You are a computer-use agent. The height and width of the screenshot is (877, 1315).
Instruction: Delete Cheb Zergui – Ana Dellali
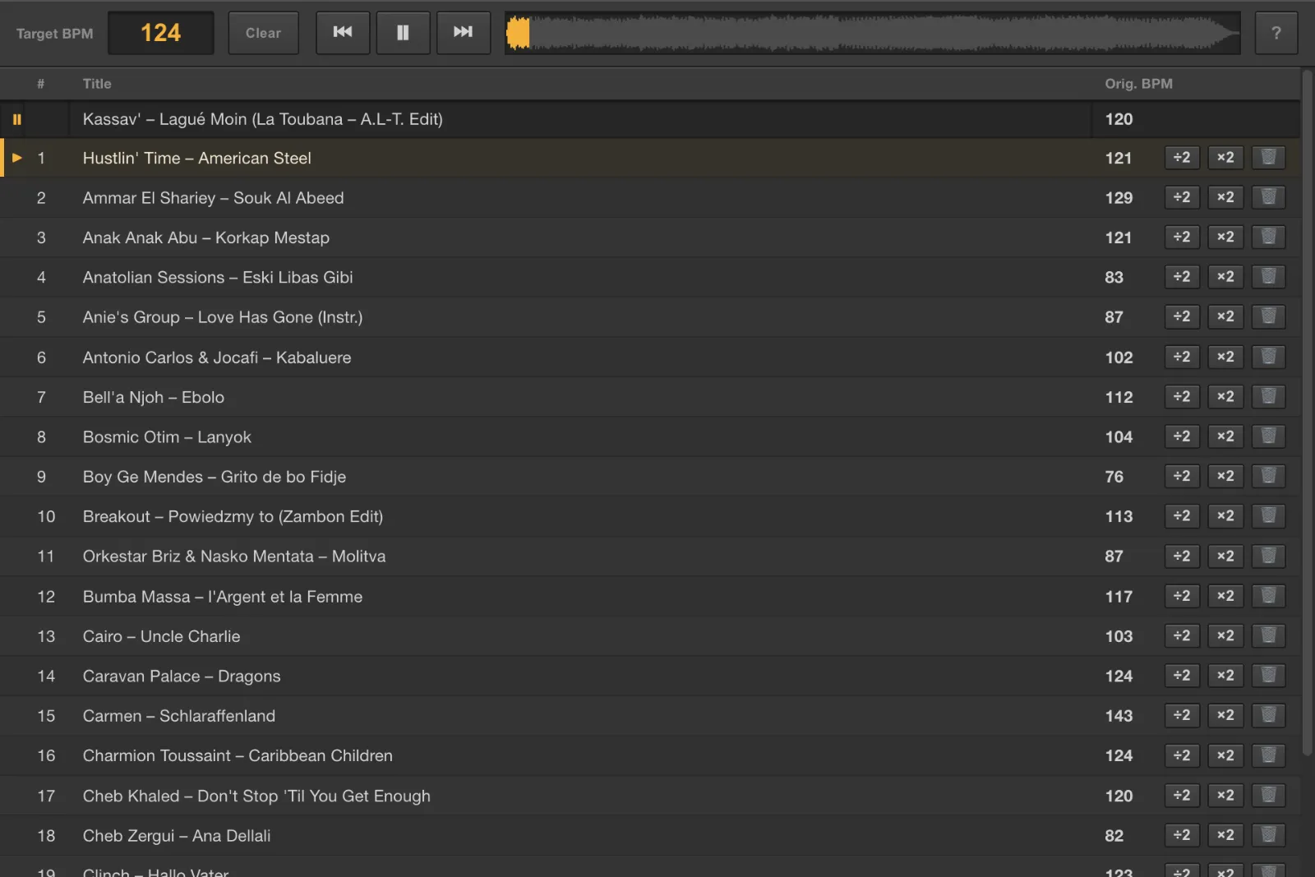(x=1268, y=835)
